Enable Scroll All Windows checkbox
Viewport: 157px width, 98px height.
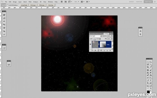(7, 5)
